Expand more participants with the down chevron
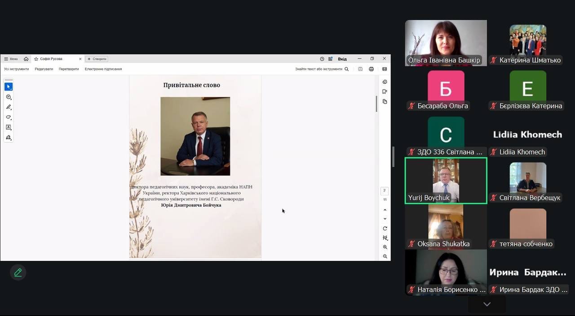This screenshot has height=316, width=575. (487, 304)
